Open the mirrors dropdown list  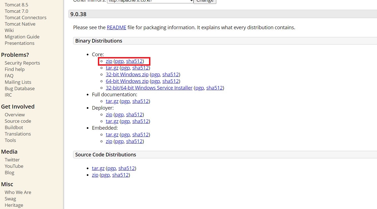pos(150,1)
